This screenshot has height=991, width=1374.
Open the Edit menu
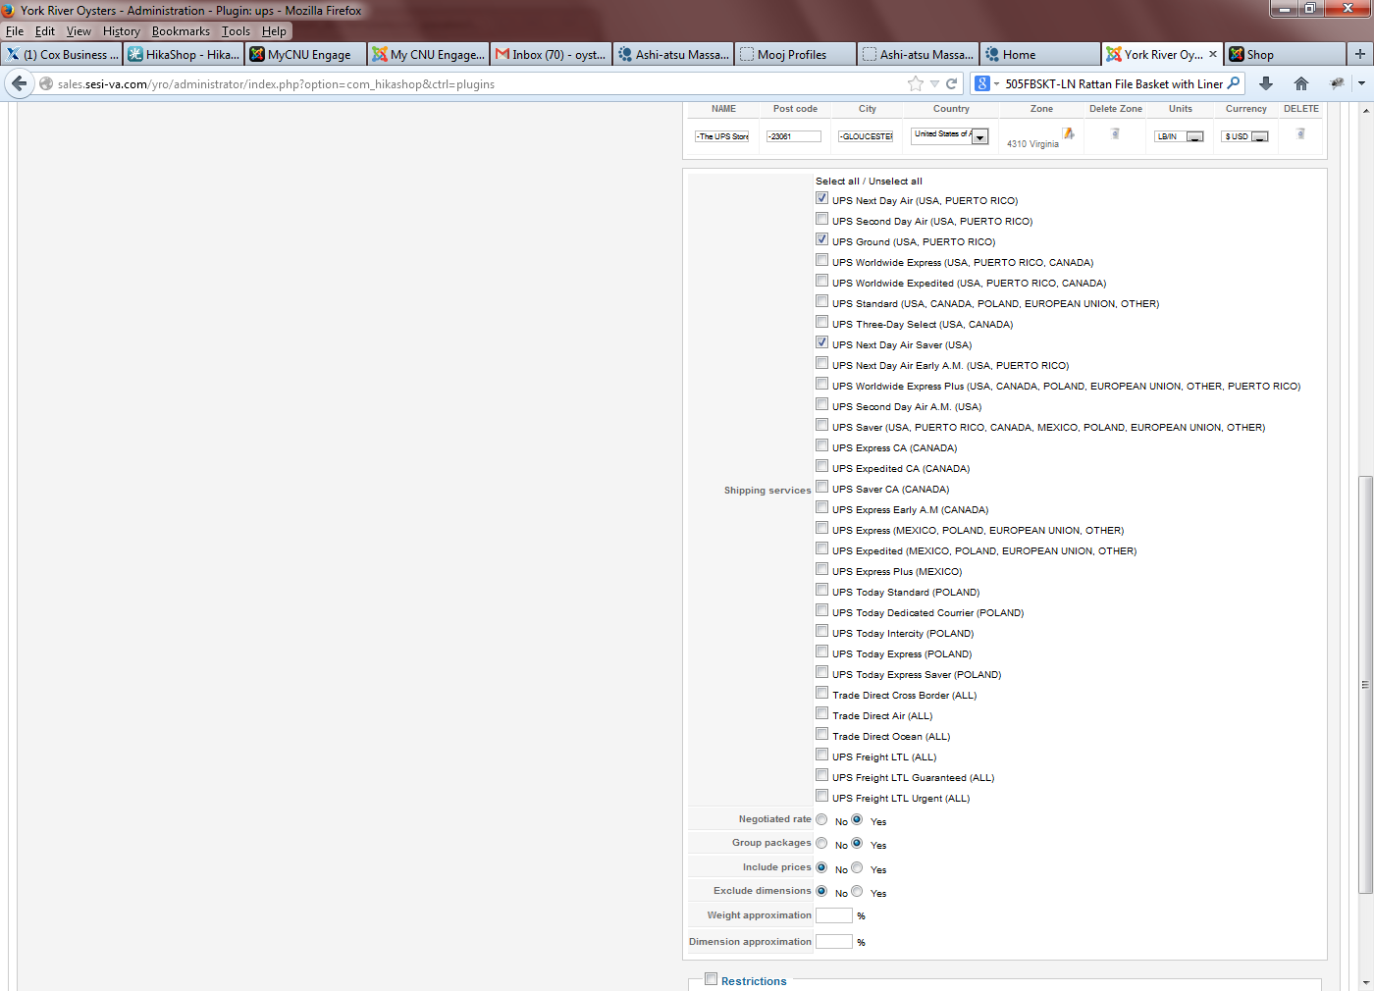[x=45, y=31]
